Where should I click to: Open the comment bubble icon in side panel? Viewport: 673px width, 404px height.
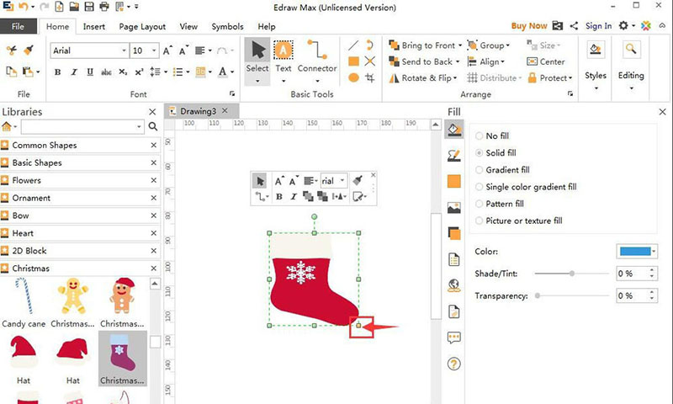pos(453,338)
